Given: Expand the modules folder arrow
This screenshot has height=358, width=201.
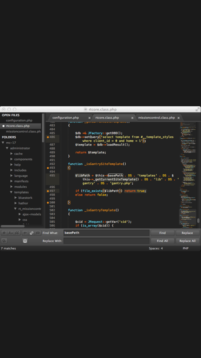Looking at the screenshot, I should point(11,187).
